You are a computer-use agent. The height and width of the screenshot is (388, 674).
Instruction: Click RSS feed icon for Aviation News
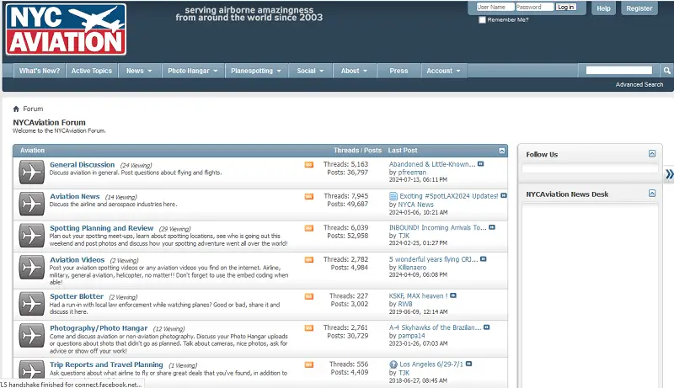(309, 197)
